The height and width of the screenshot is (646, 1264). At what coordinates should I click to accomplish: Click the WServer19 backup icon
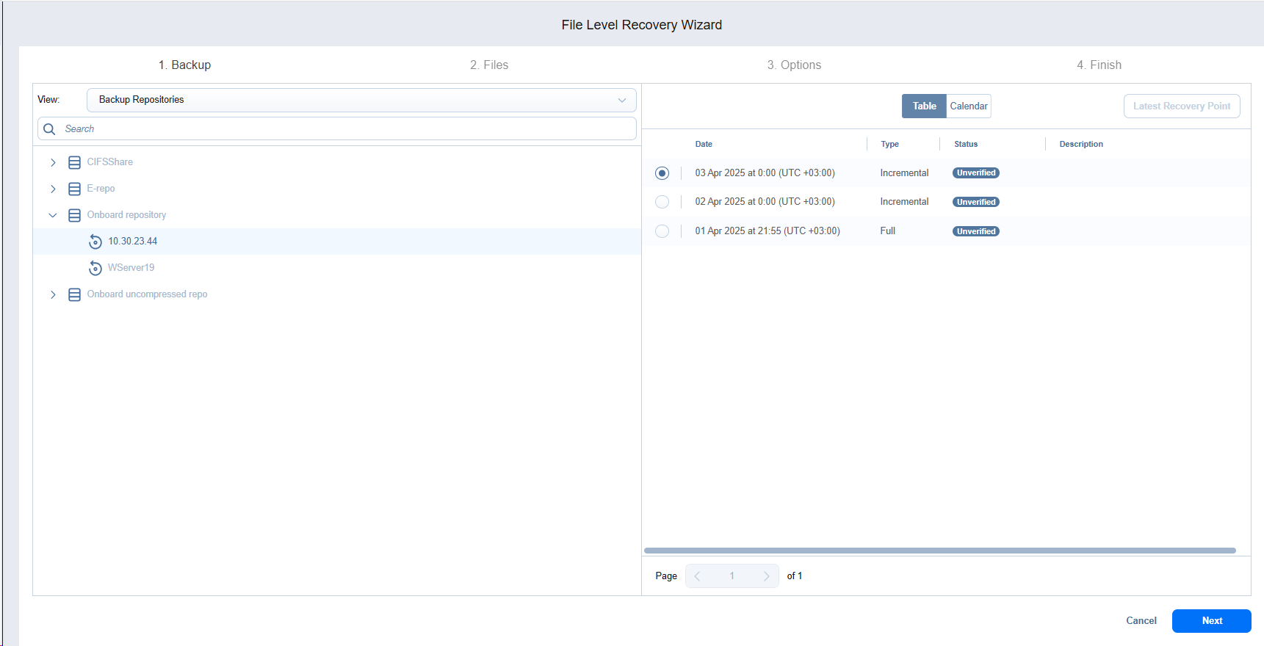coord(95,268)
